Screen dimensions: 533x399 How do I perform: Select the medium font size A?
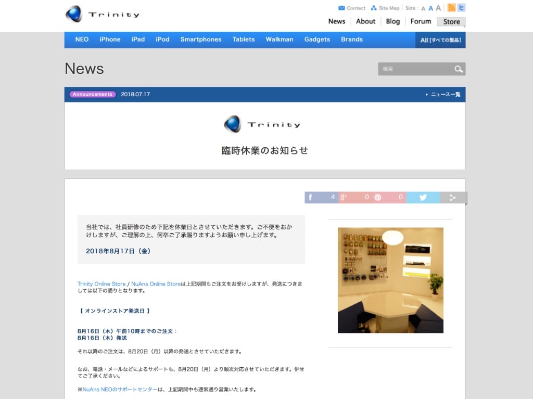click(x=430, y=8)
